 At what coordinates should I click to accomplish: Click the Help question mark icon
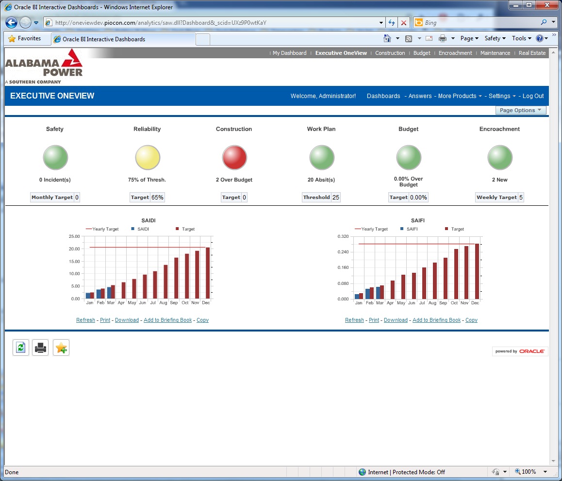tap(539, 38)
